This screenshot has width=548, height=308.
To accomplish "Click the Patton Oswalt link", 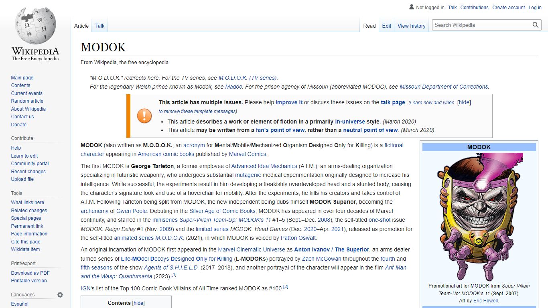I will (x=298, y=238).
